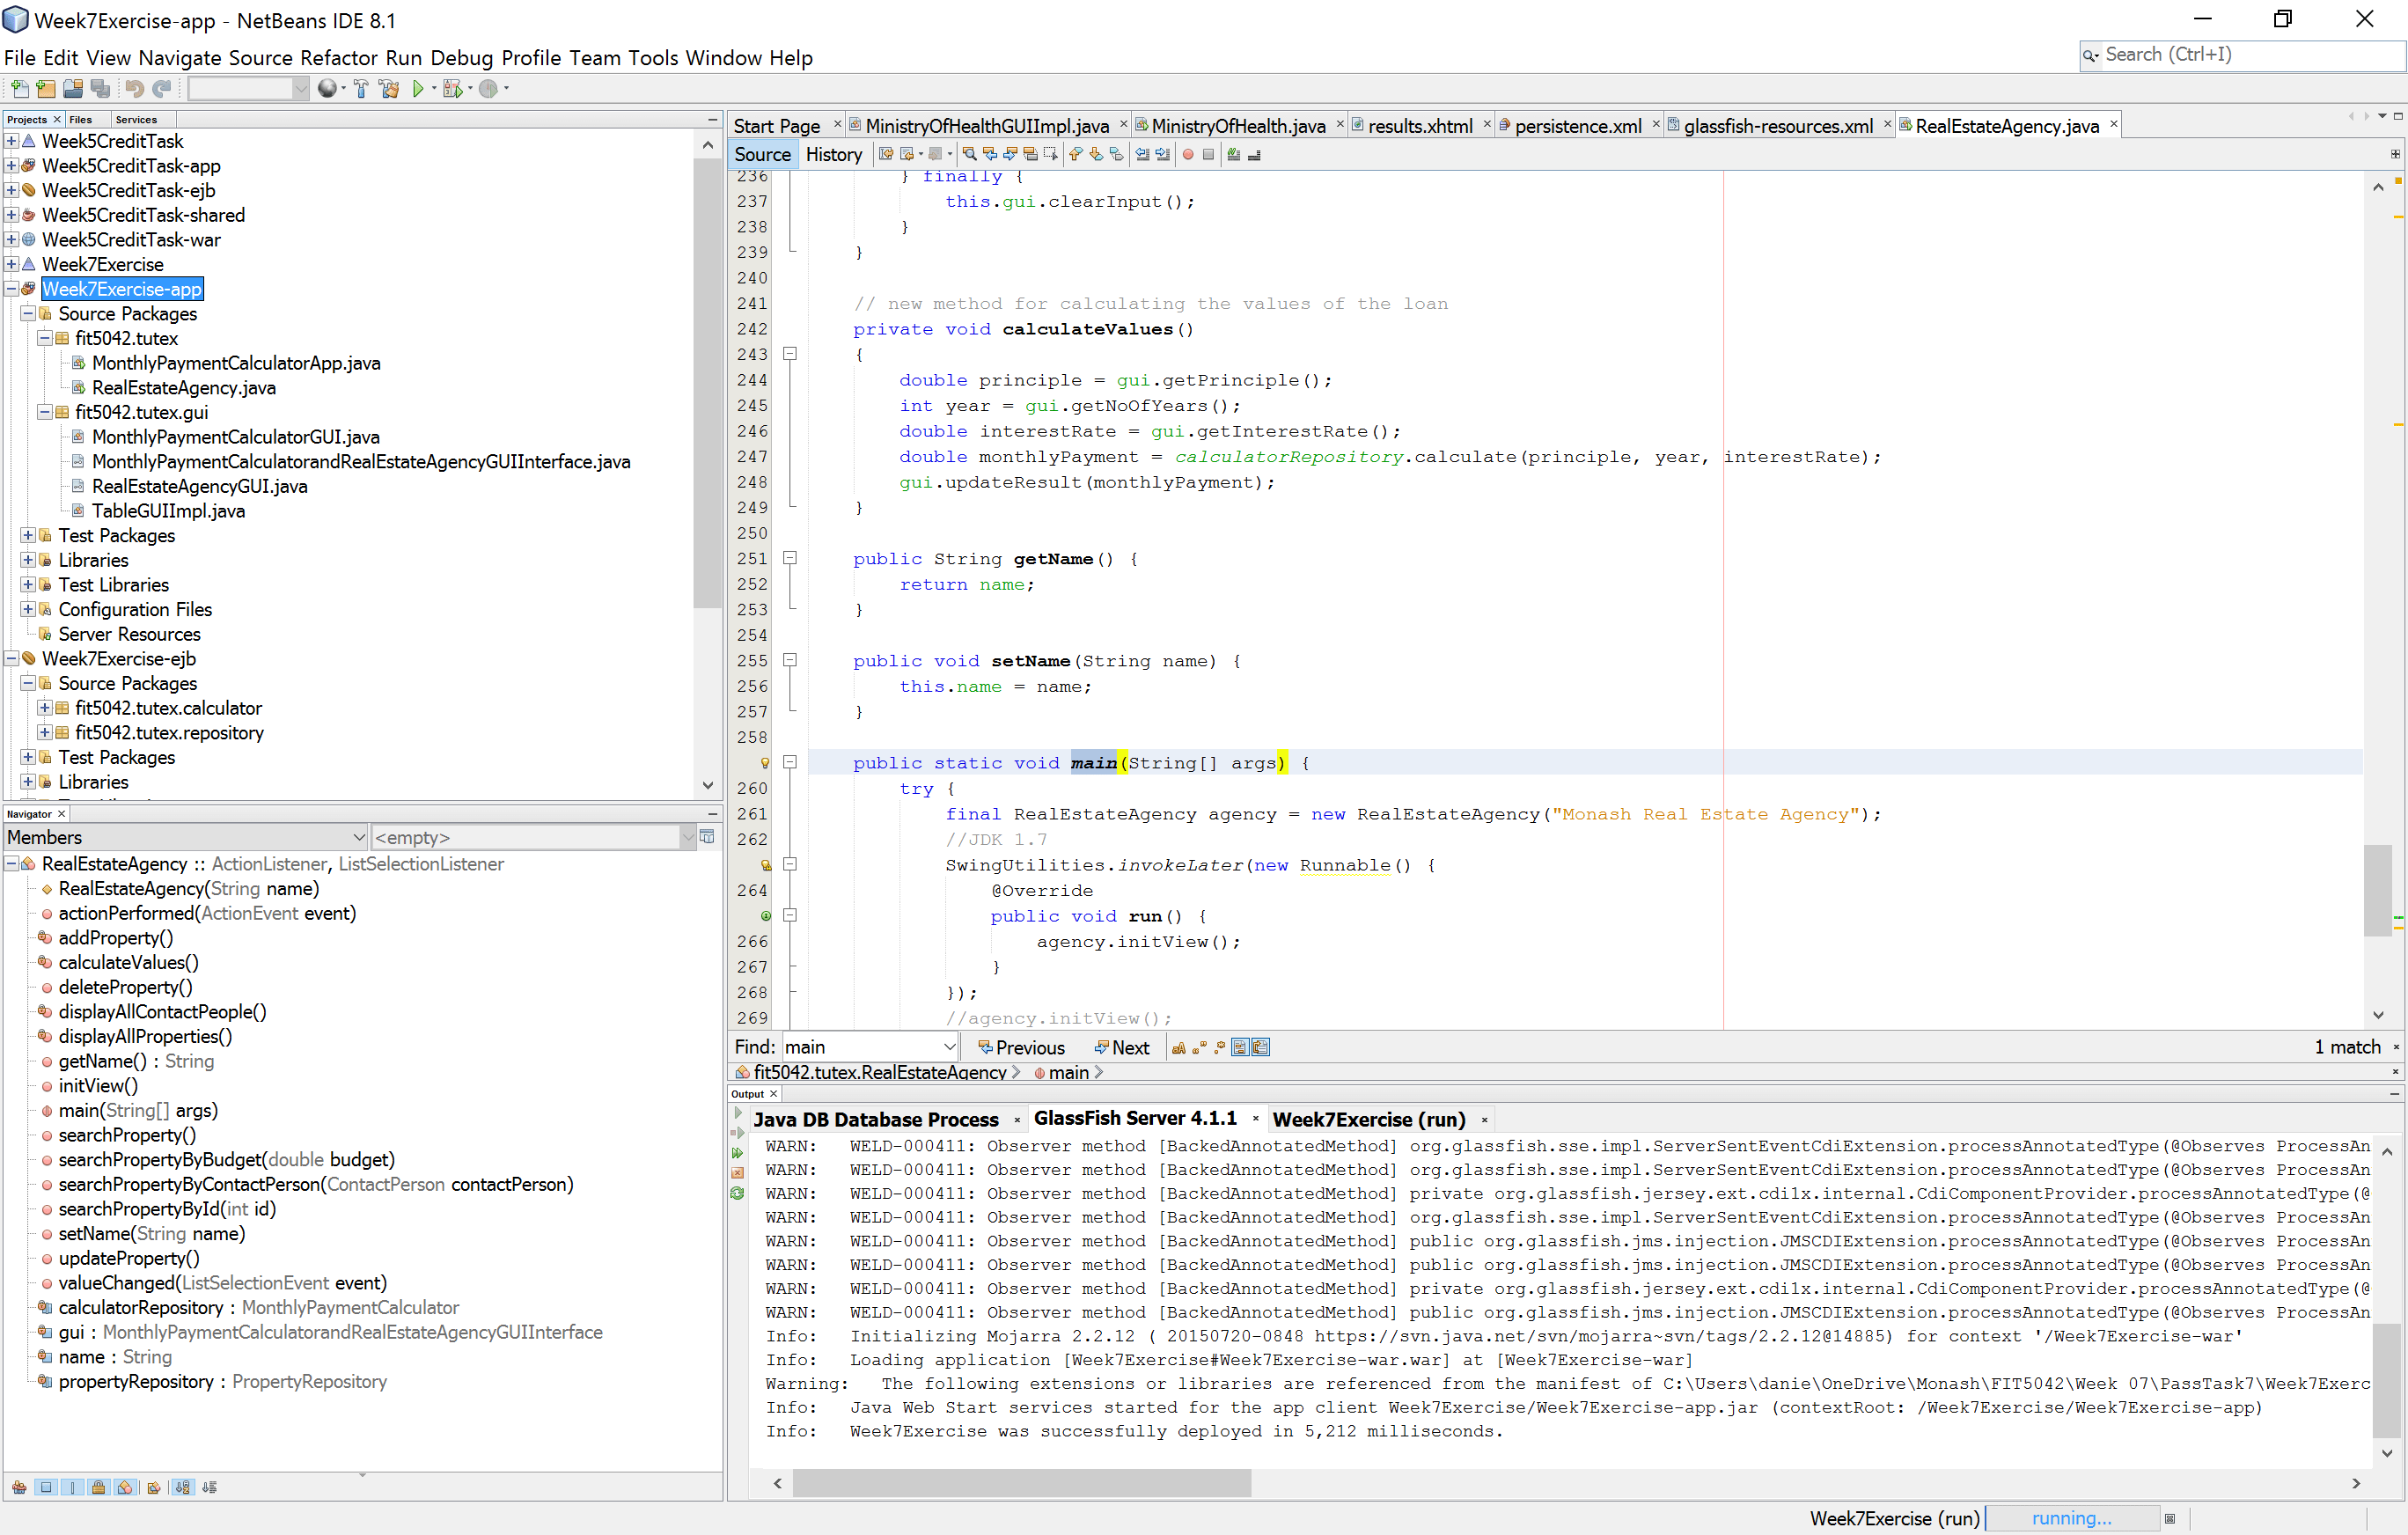Click the Undo arrow in main toolbar
The height and width of the screenshot is (1535, 2408).
click(x=134, y=89)
